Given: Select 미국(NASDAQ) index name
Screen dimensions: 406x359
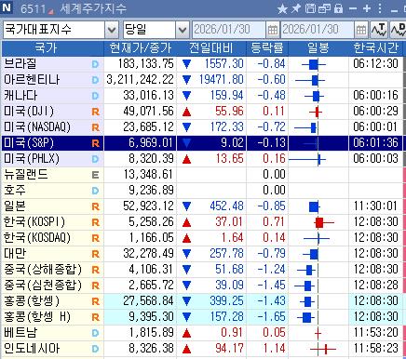Looking at the screenshot, I should pos(37,127).
